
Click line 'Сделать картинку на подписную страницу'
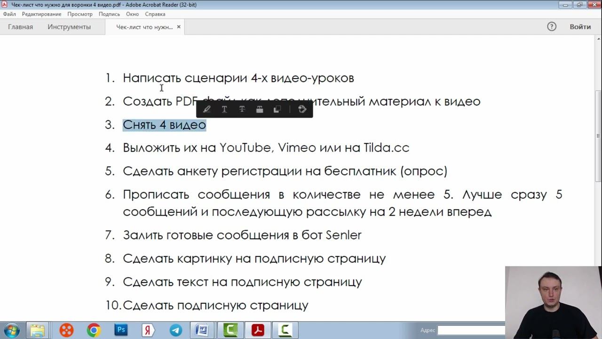[x=254, y=258]
